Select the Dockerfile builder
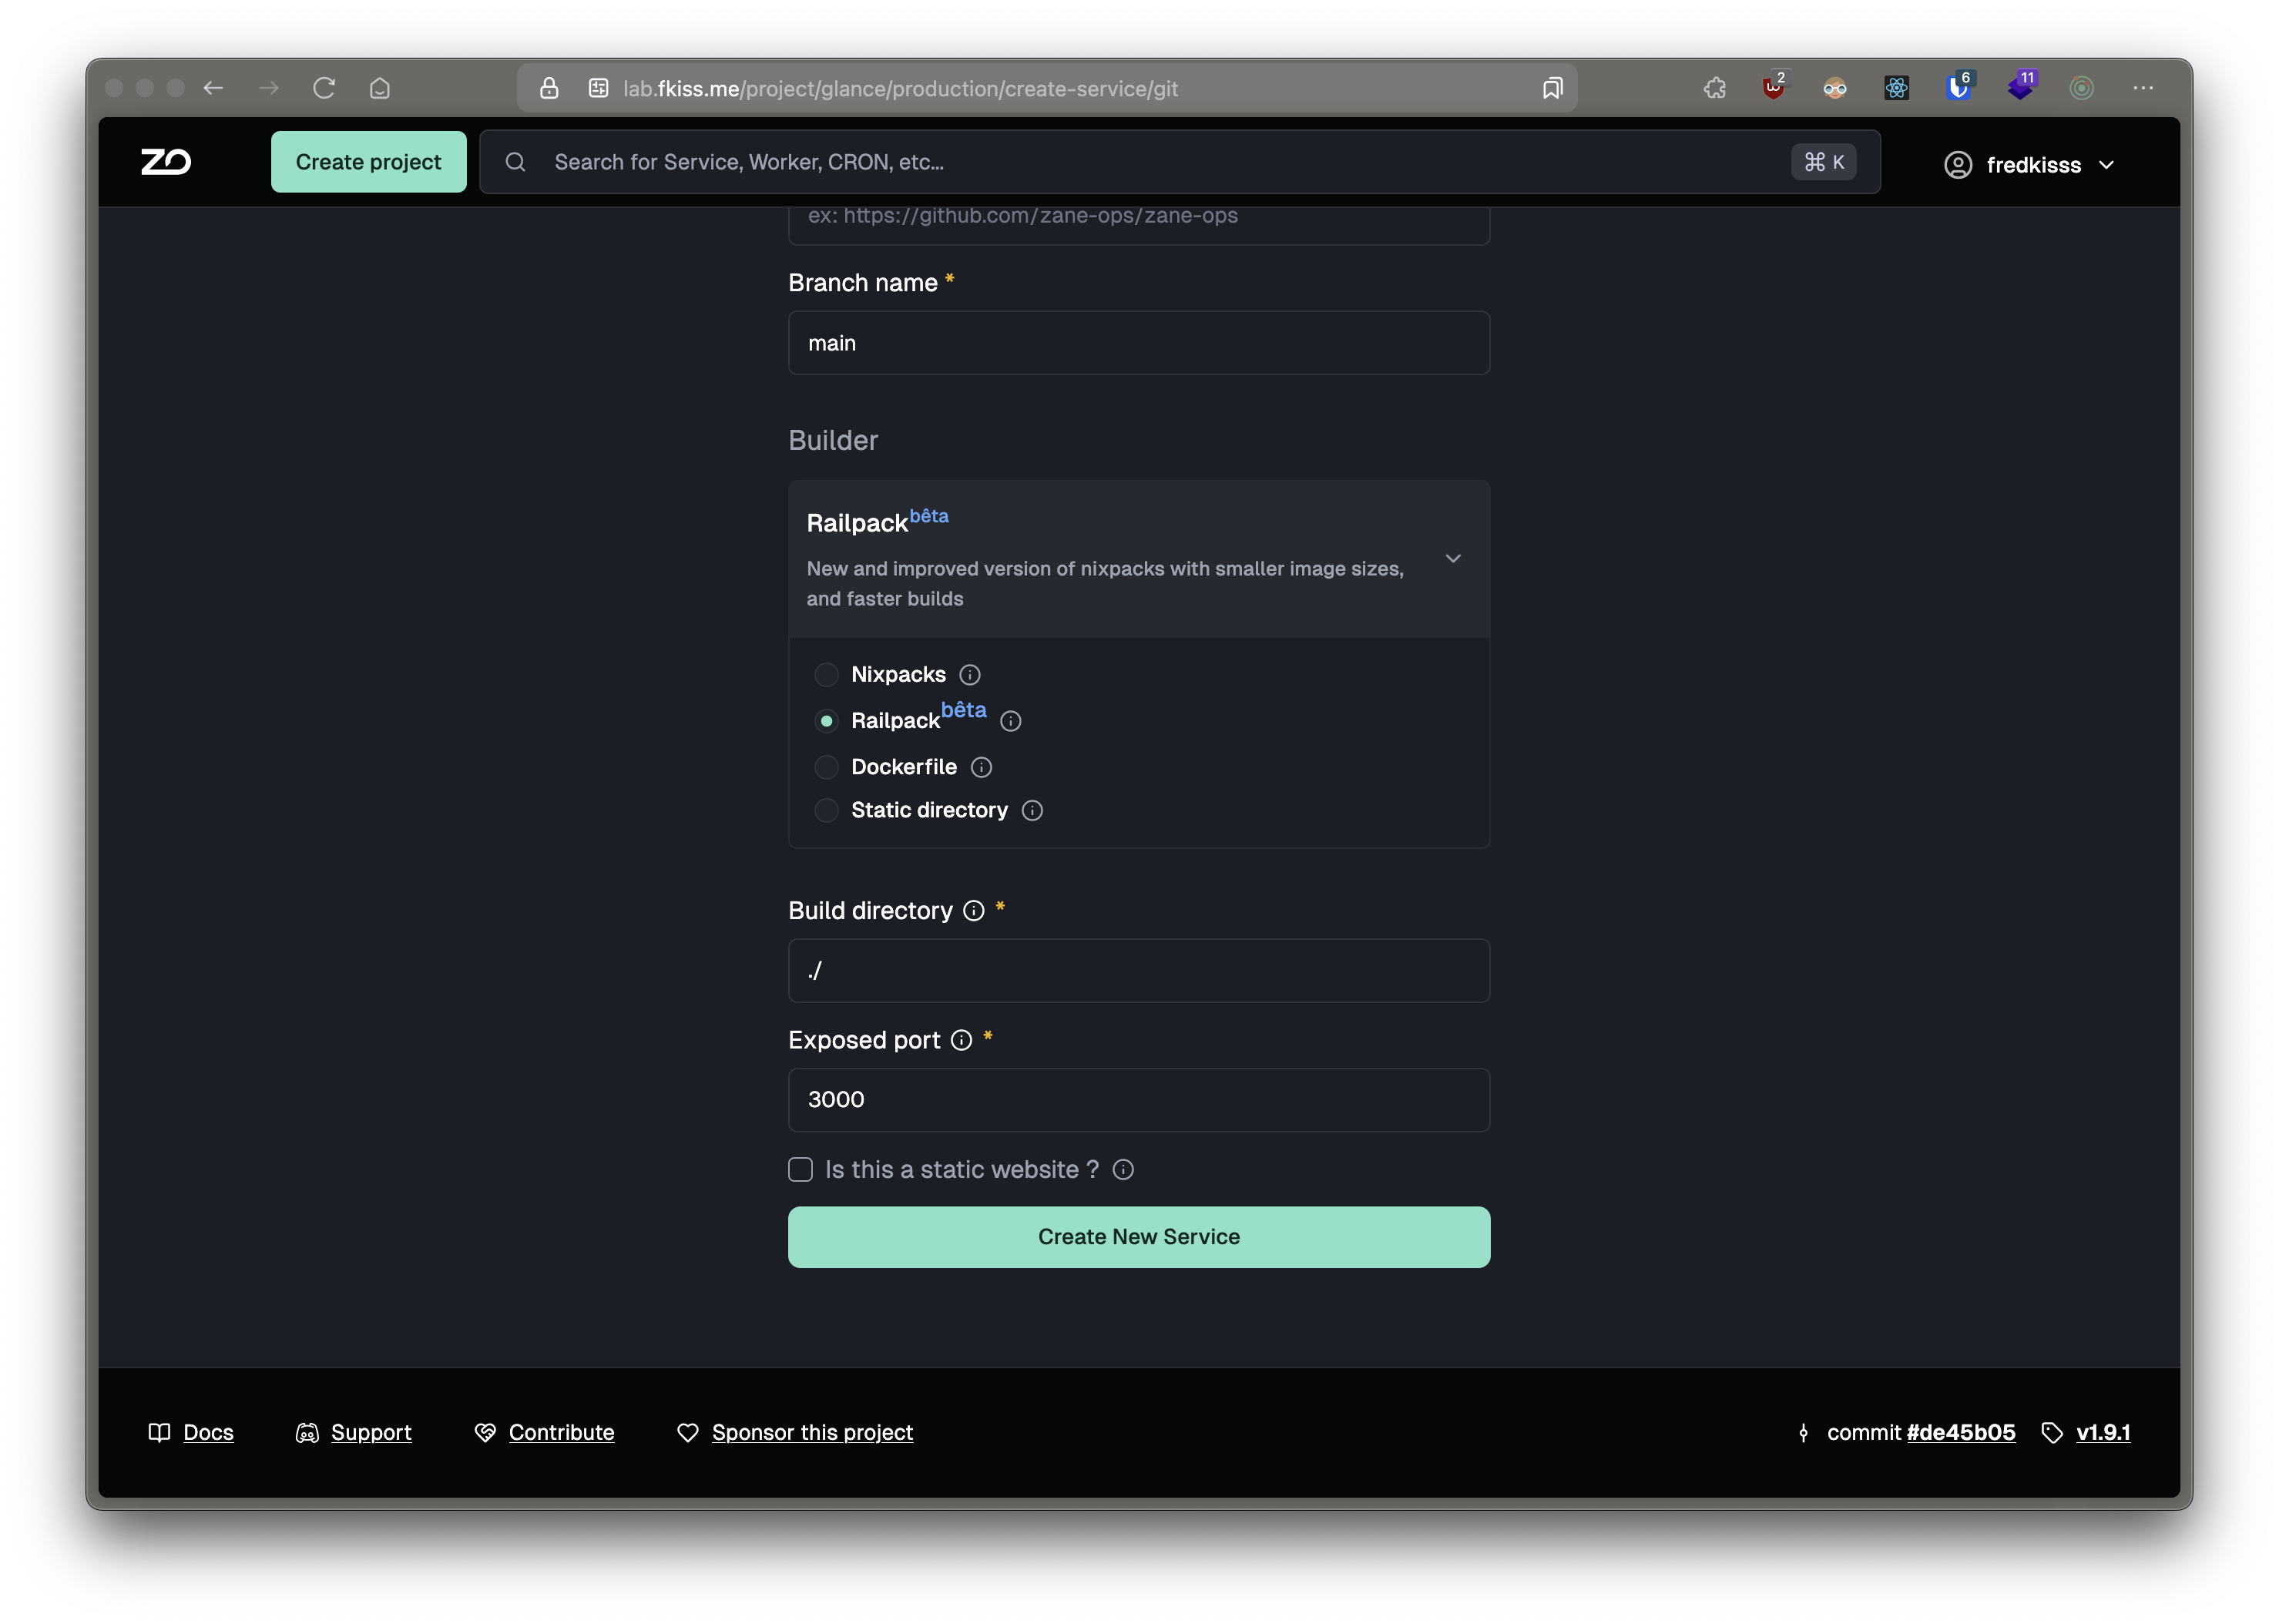Image resolution: width=2279 pixels, height=1624 pixels. click(826, 767)
